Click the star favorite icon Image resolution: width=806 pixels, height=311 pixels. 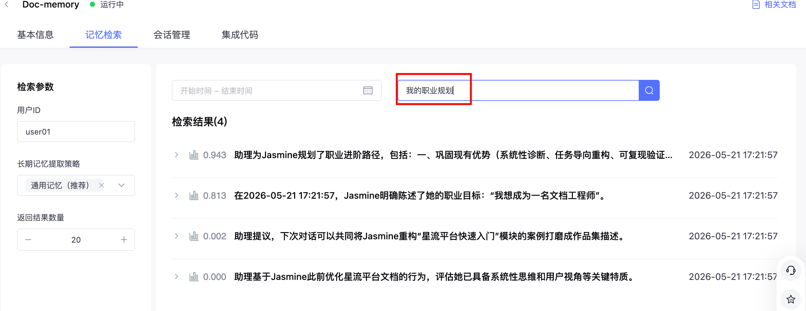click(x=791, y=299)
